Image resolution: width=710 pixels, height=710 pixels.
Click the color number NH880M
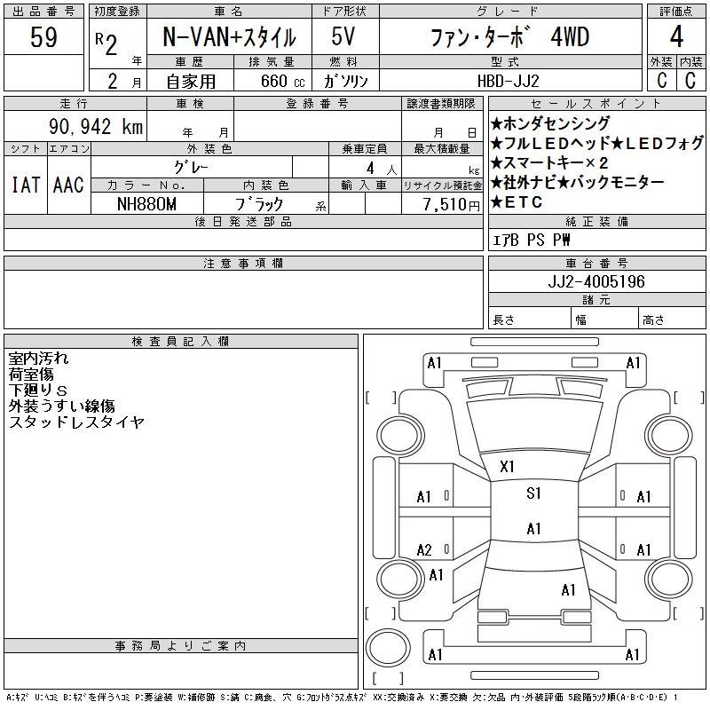146,203
